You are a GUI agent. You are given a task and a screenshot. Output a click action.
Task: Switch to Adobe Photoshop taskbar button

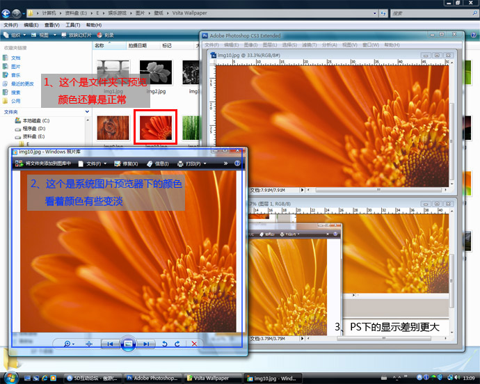pyautogui.click(x=153, y=378)
